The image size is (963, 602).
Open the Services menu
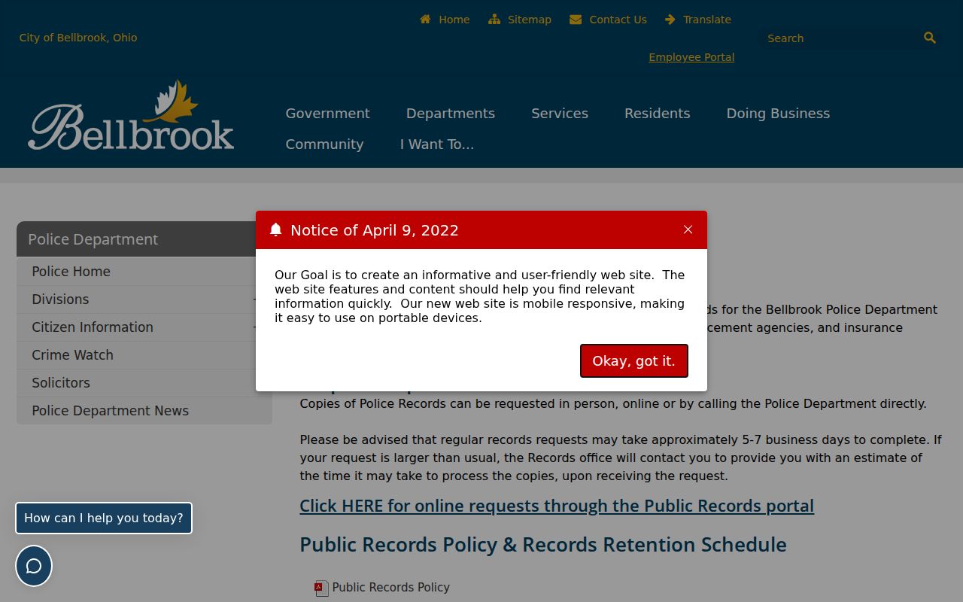[x=560, y=113]
